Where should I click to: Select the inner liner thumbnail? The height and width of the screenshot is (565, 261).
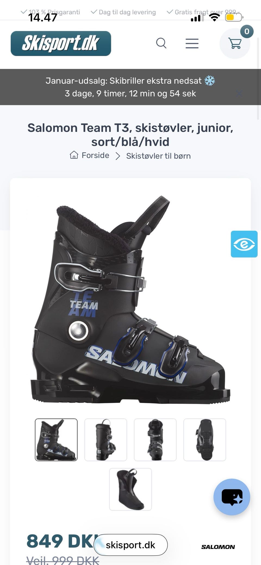tap(130, 489)
